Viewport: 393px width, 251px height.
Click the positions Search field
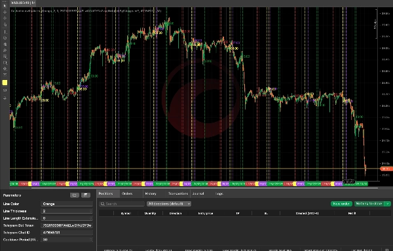122,204
